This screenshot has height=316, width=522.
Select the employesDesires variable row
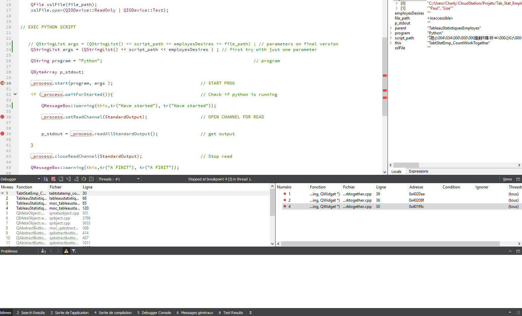click(x=455, y=13)
